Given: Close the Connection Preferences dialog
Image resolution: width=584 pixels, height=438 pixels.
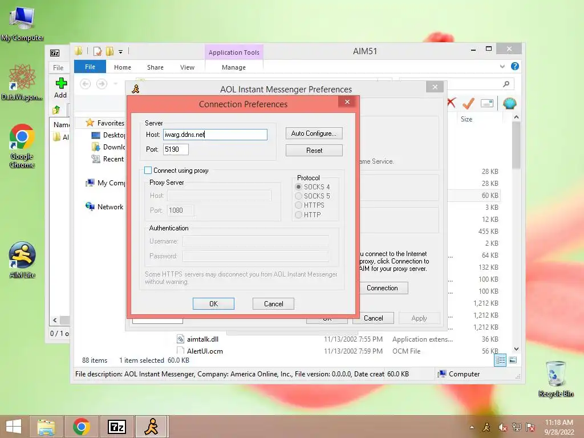Looking at the screenshot, I should [x=347, y=102].
